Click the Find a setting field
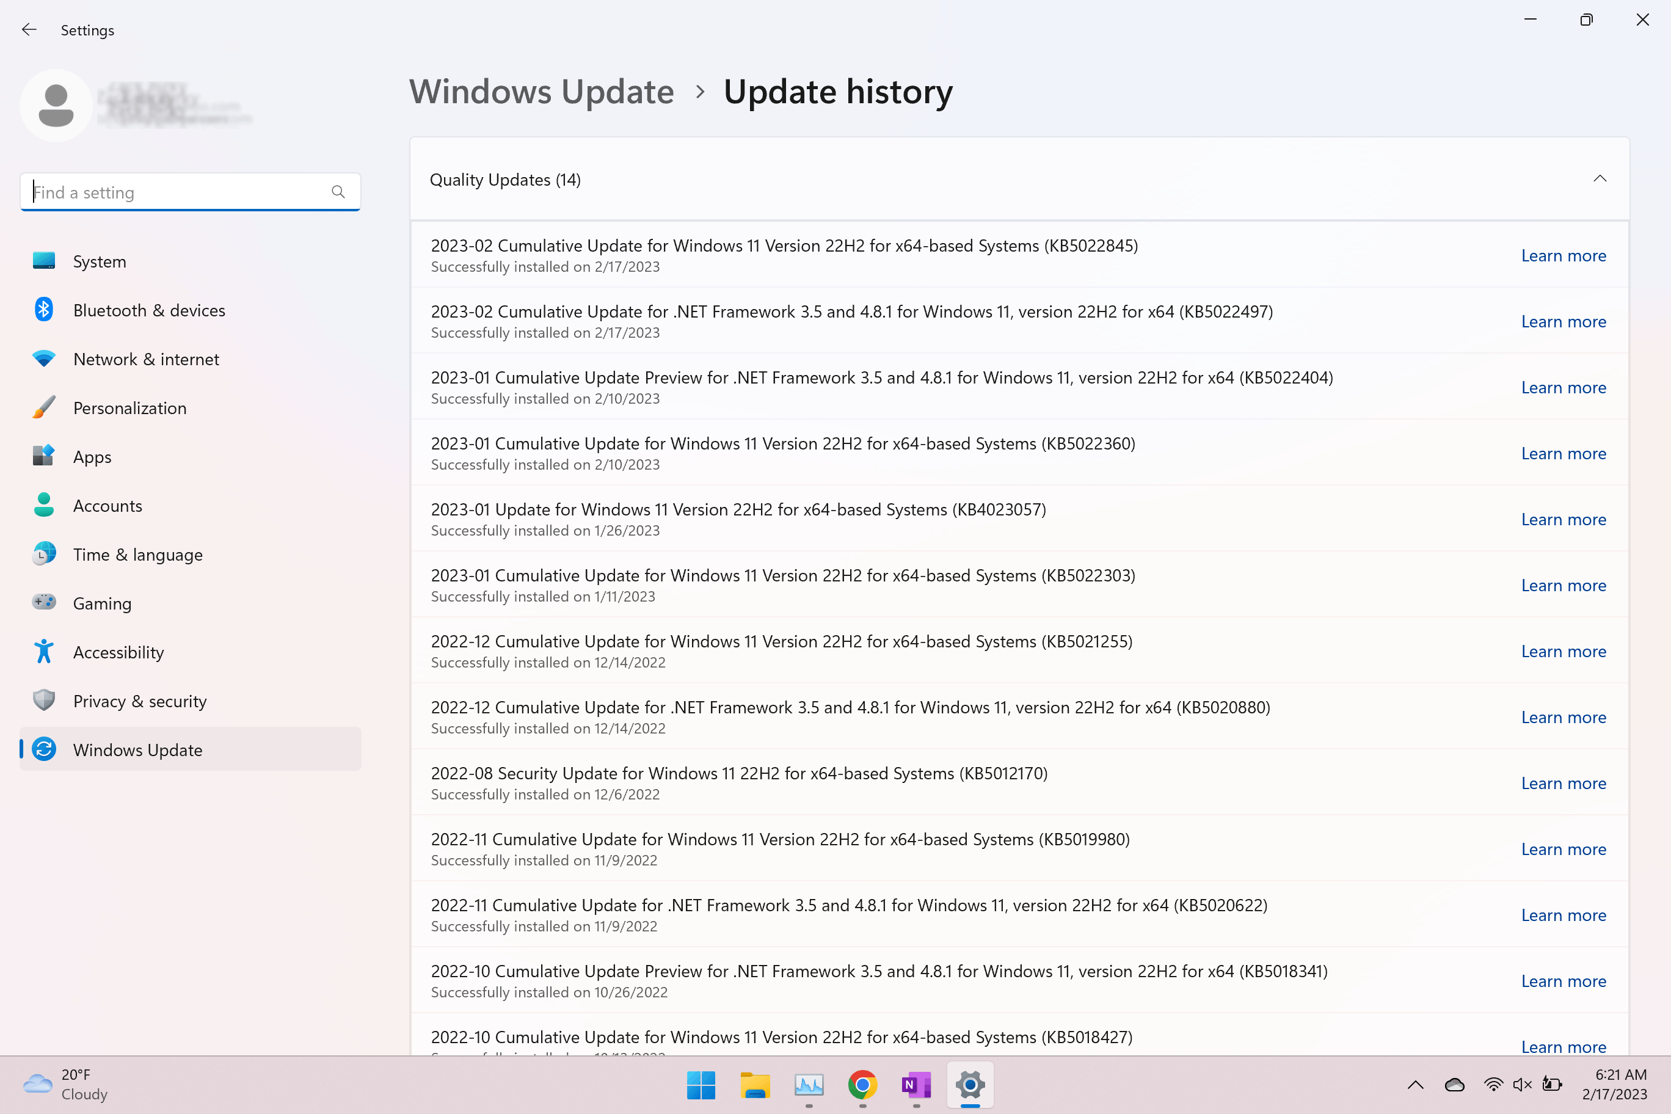Viewport: 1671px width, 1114px height. 178,192
